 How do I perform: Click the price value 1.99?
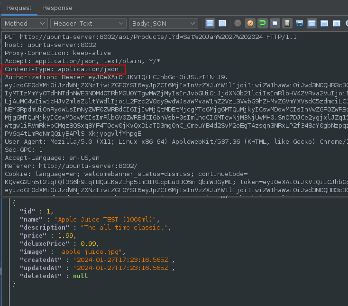click(65, 235)
